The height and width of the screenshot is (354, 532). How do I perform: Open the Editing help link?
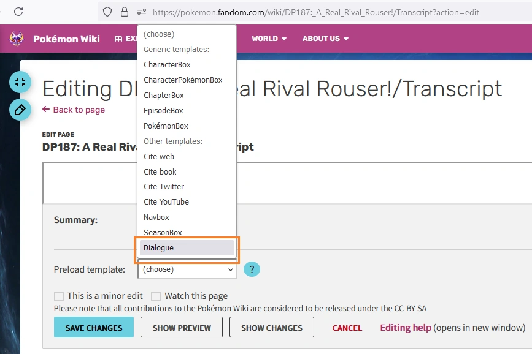pyautogui.click(x=406, y=328)
